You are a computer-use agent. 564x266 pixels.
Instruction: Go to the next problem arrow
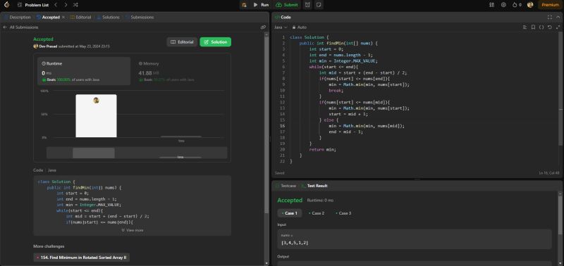[66, 5]
